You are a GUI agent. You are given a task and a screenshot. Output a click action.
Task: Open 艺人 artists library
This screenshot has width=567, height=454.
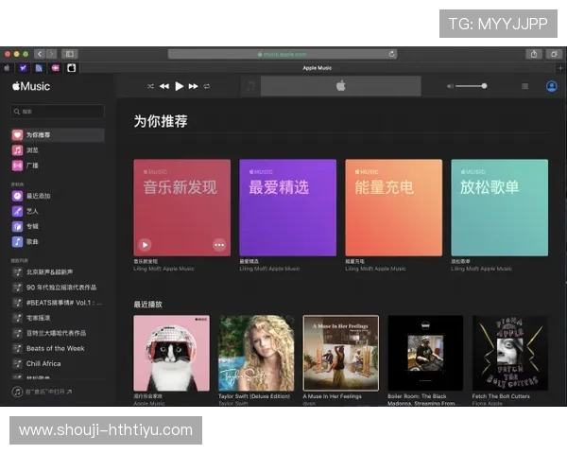(x=58, y=211)
